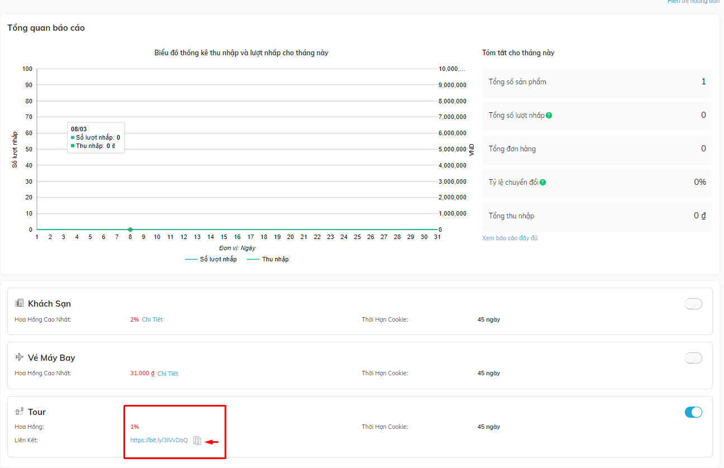724x468 pixels.
Task: Open Chi Tiết link for Vé Máy Bay commission
Action: [168, 374]
